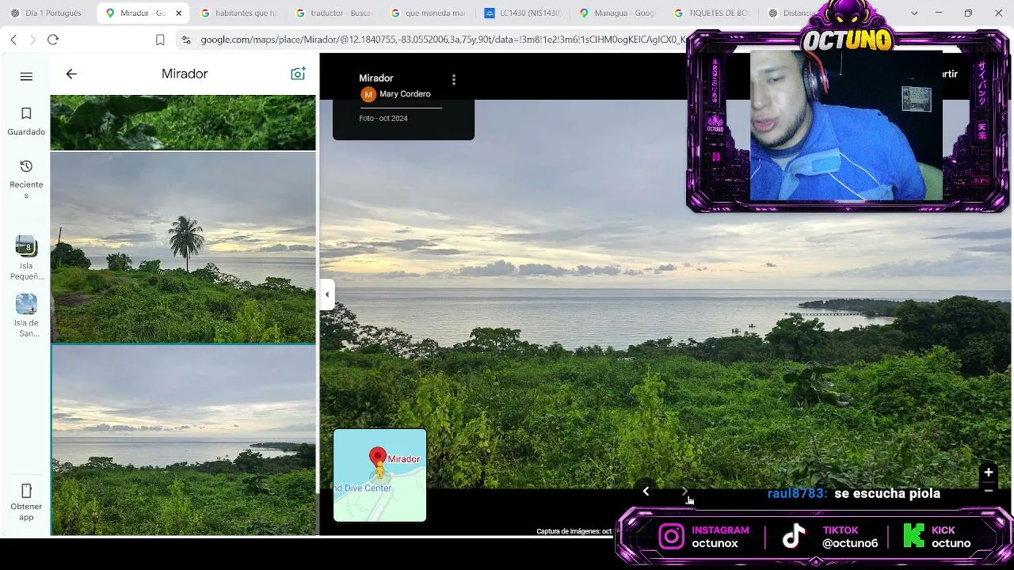
Task: Bookmark this page with bookmark icon
Action: 160,40
